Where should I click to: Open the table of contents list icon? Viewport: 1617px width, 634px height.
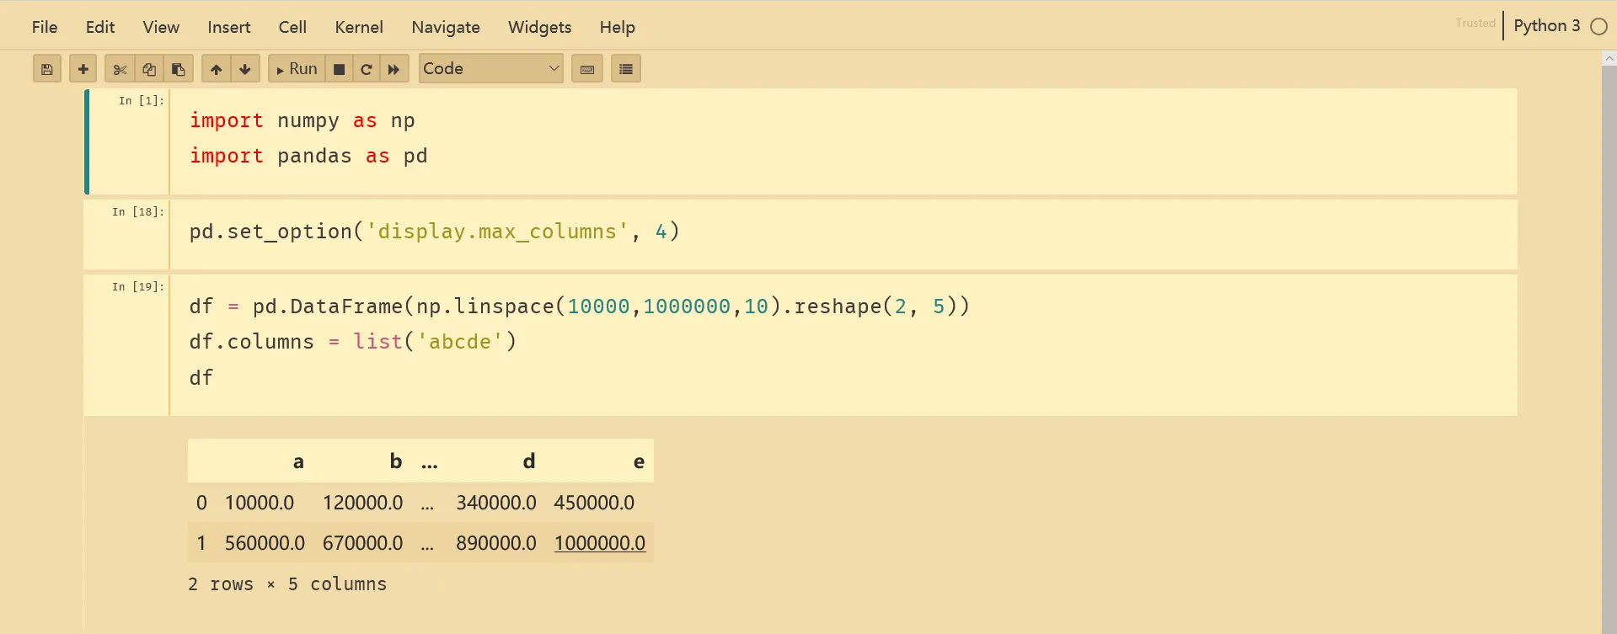[626, 69]
